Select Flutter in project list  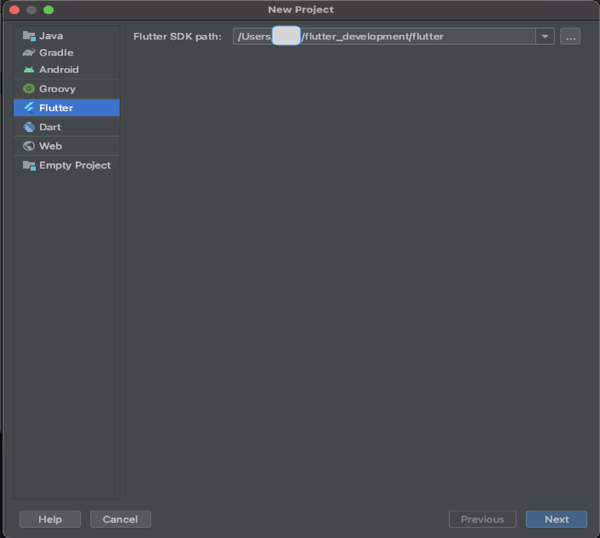66,108
